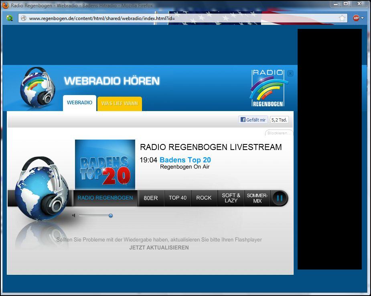371x296 pixels.
Task: Click the RADIO REGENBOGEN LIVESTREAM heading
Action: (211, 147)
